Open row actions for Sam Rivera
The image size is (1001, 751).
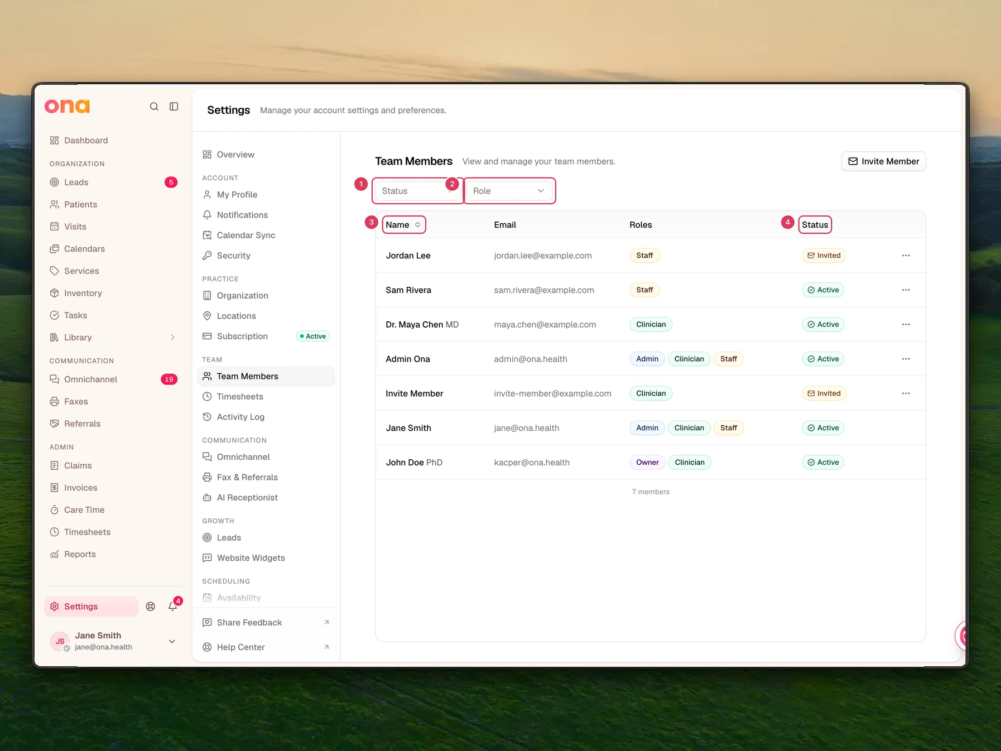pos(906,290)
